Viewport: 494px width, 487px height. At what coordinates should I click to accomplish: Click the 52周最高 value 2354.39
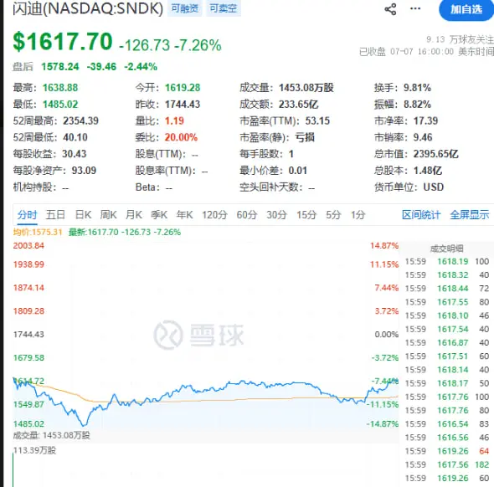point(80,120)
